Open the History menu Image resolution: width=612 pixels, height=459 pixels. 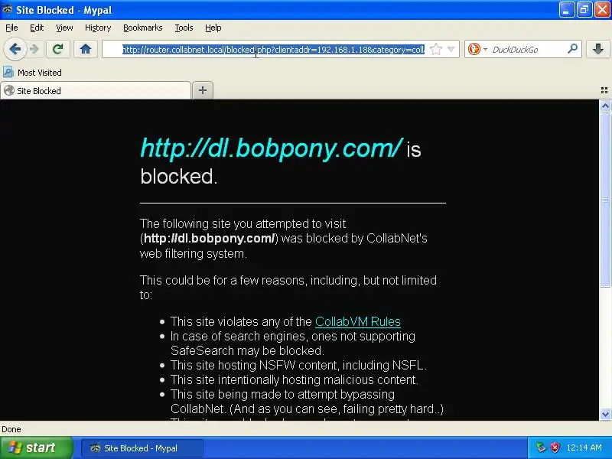click(x=98, y=28)
